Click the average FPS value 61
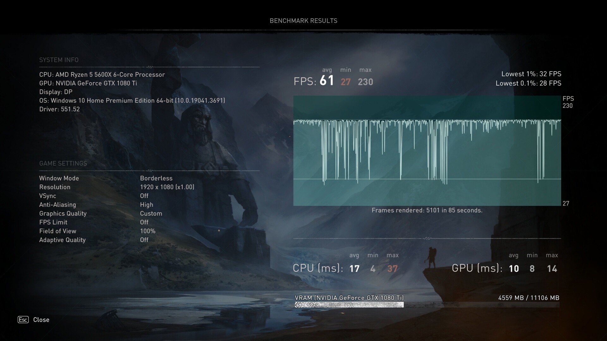 327,81
